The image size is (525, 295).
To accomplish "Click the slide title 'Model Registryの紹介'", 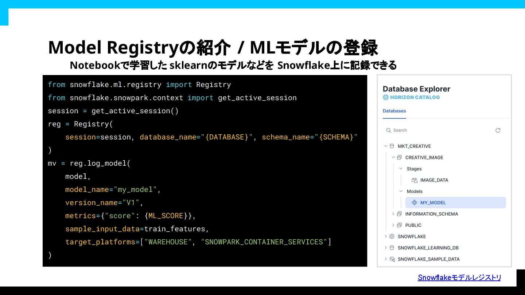I will 139,47.
